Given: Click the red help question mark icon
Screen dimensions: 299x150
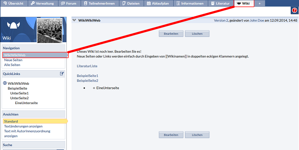Looking at the screenshot, I should (x=294, y=10).
